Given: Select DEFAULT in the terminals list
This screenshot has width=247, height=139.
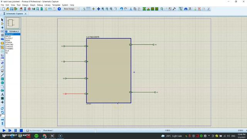Looking at the screenshot, I should (x=13, y=34).
